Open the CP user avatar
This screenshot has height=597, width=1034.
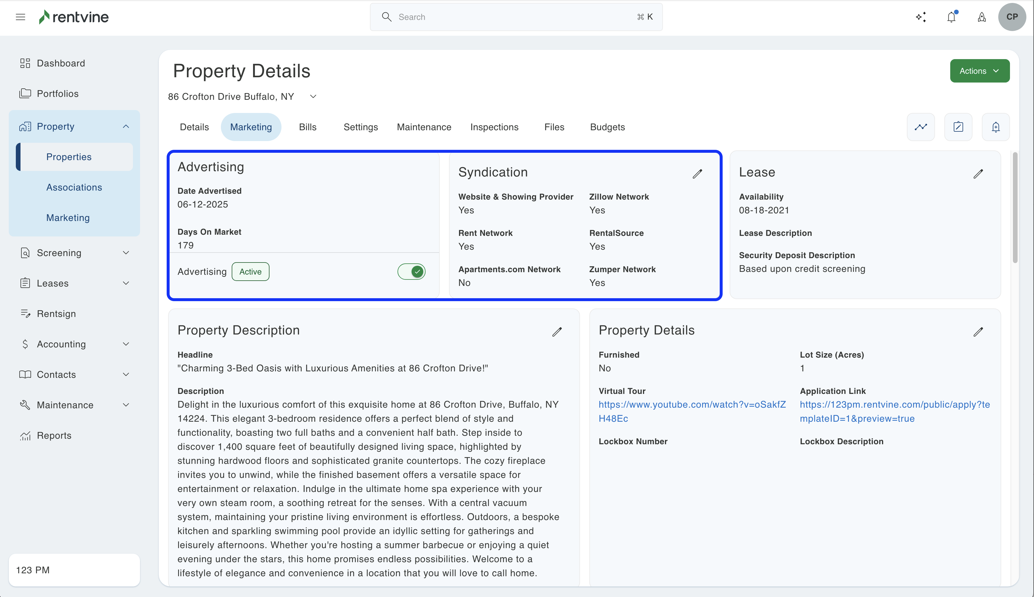point(1012,17)
